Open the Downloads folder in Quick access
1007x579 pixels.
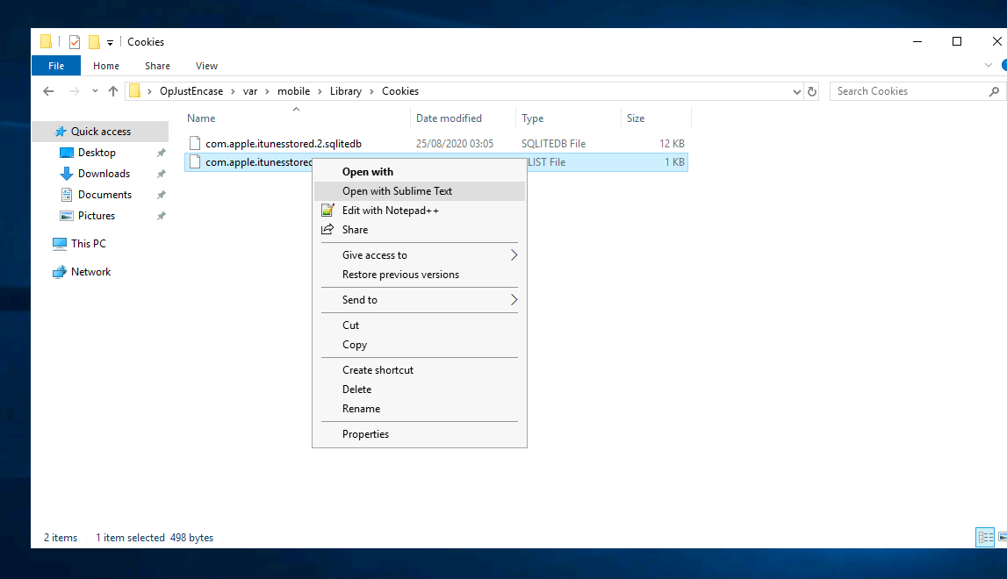click(x=104, y=174)
